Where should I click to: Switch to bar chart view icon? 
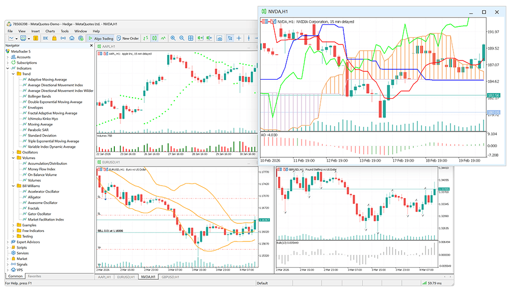(146, 38)
